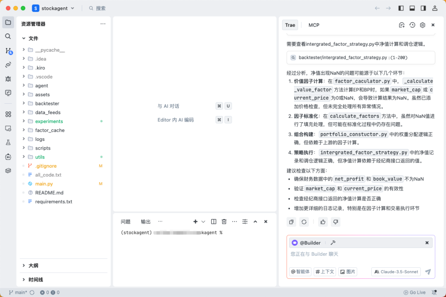Maximize terminal panel with up chevron
This screenshot has width=446, height=297.
(x=256, y=221)
